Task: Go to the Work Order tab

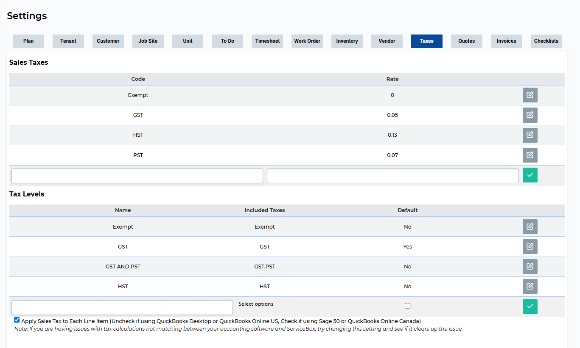Action: (x=307, y=41)
